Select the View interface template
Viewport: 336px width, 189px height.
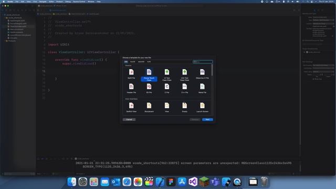pyautogui.click(x=167, y=107)
